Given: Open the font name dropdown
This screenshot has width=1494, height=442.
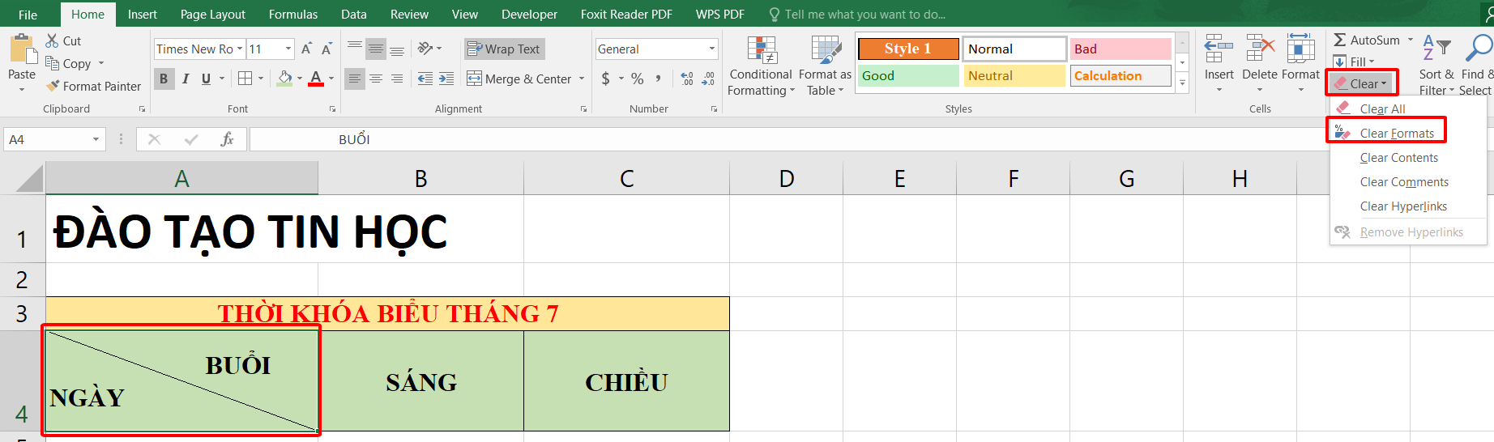Looking at the screenshot, I should (240, 49).
